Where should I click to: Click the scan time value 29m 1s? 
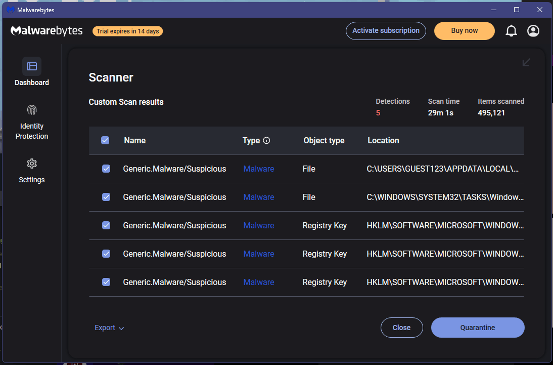click(x=440, y=113)
